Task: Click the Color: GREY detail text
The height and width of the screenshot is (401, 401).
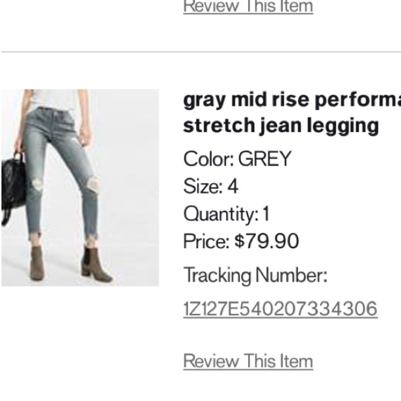Action: tap(237, 158)
